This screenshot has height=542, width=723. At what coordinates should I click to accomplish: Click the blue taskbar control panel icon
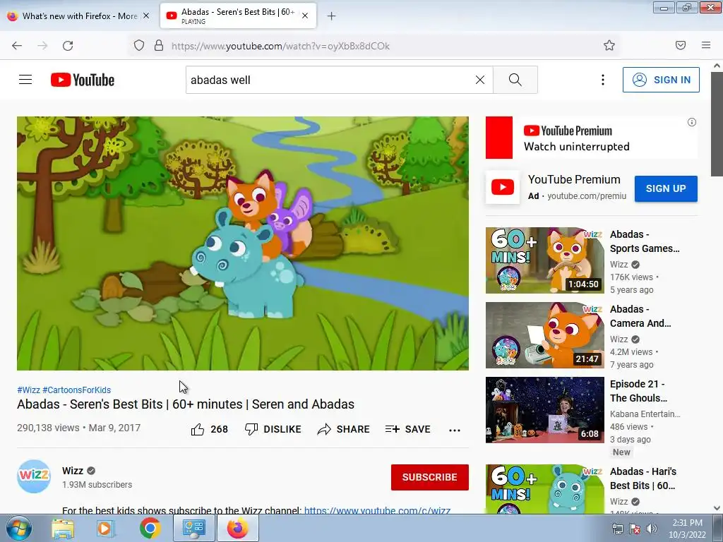(x=193, y=529)
